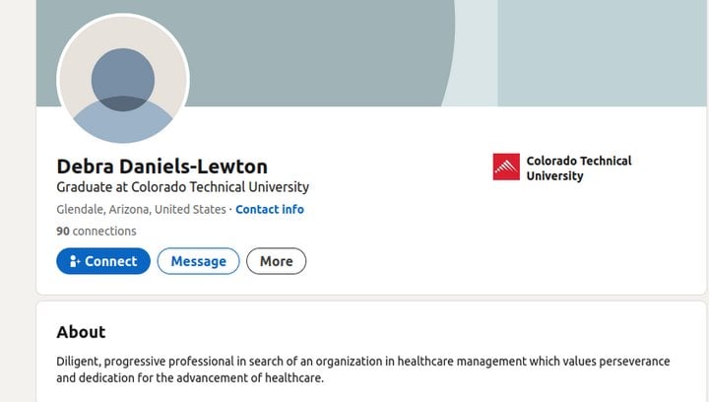The width and height of the screenshot is (709, 402).
Task: Click the silhouette head in the avatar
Action: pos(123,79)
